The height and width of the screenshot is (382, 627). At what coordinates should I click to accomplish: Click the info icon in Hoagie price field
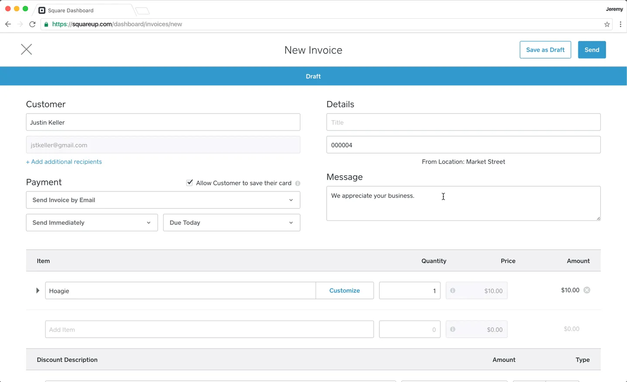pos(453,291)
